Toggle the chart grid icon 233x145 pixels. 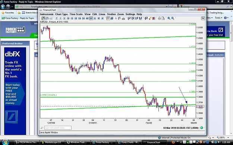coord(112,18)
